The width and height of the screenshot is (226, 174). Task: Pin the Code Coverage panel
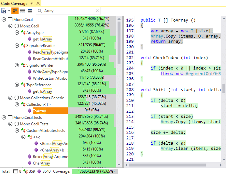[x=32, y=3]
